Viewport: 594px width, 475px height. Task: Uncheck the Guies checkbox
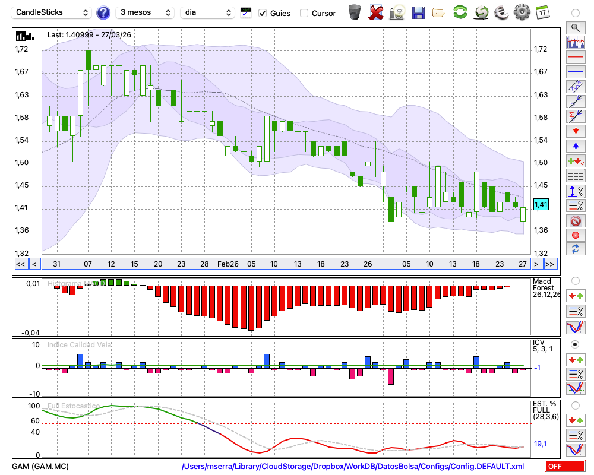pos(263,13)
